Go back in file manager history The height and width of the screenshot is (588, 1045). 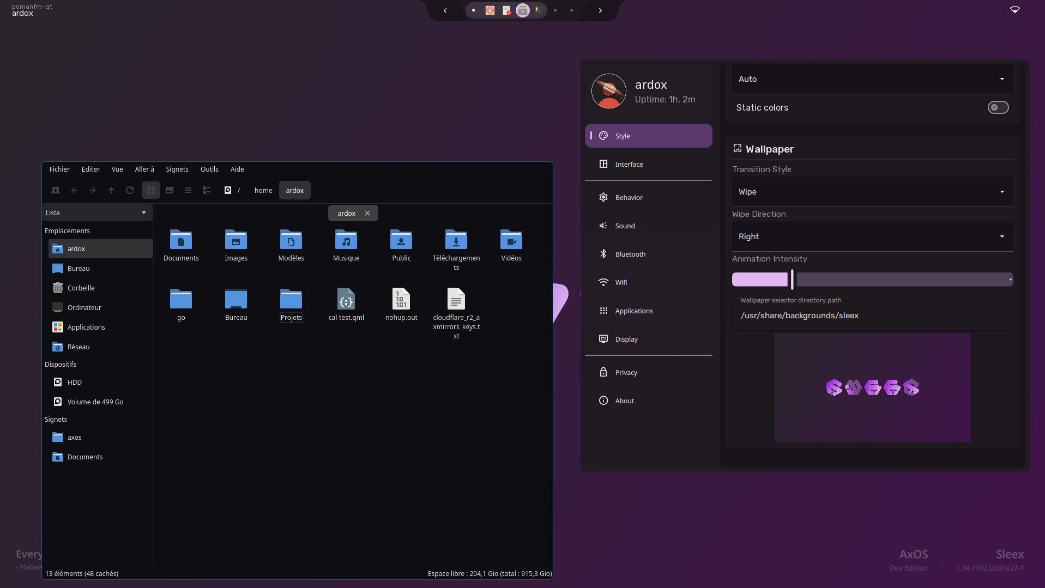74,190
